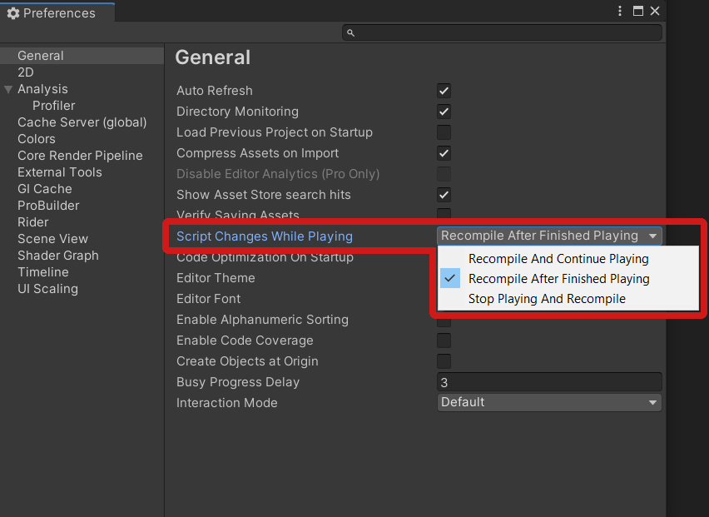Select the Preferences tab
709x517 pixels.
(x=57, y=12)
